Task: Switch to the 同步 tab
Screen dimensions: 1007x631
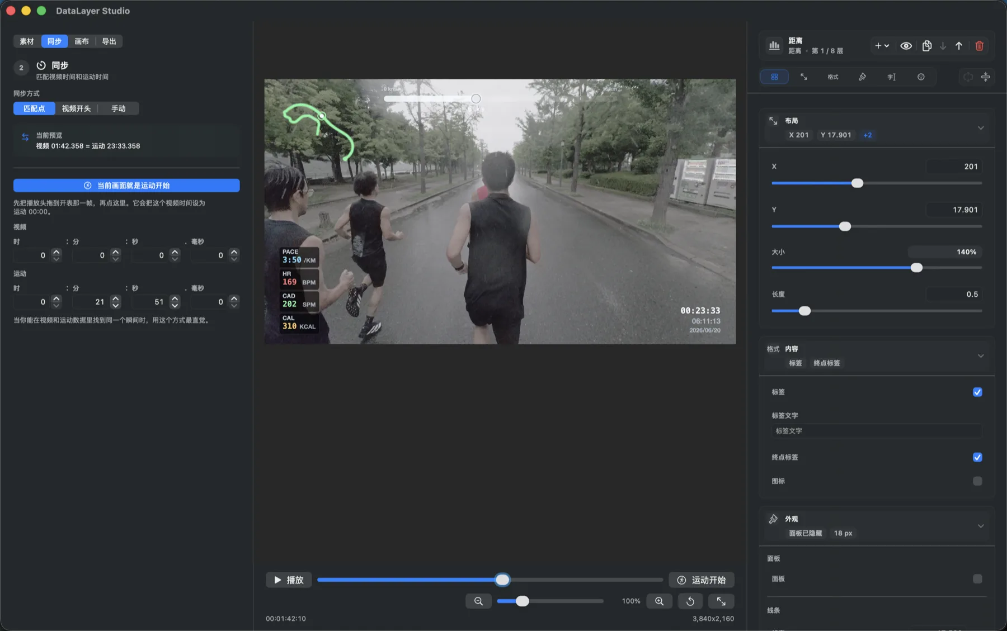Action: coord(54,41)
